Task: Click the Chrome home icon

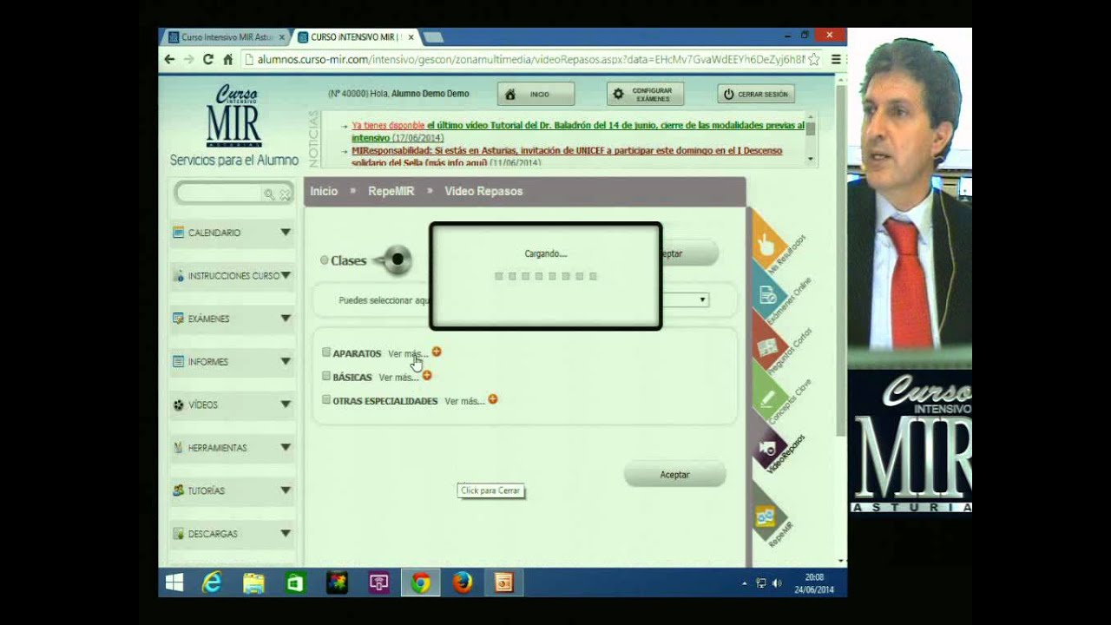Action: (228, 59)
